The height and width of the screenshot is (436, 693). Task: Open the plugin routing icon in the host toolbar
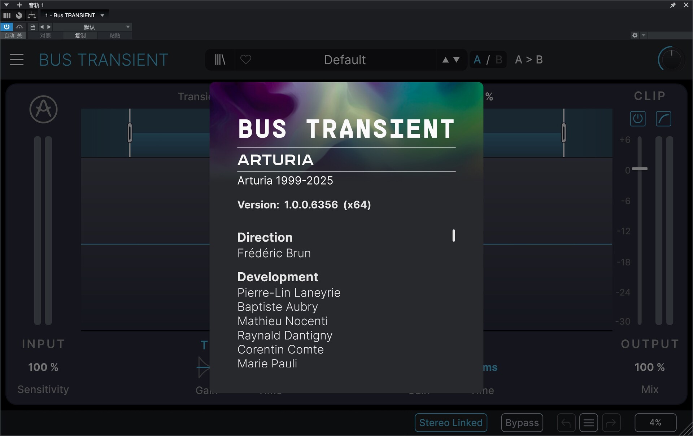point(32,15)
